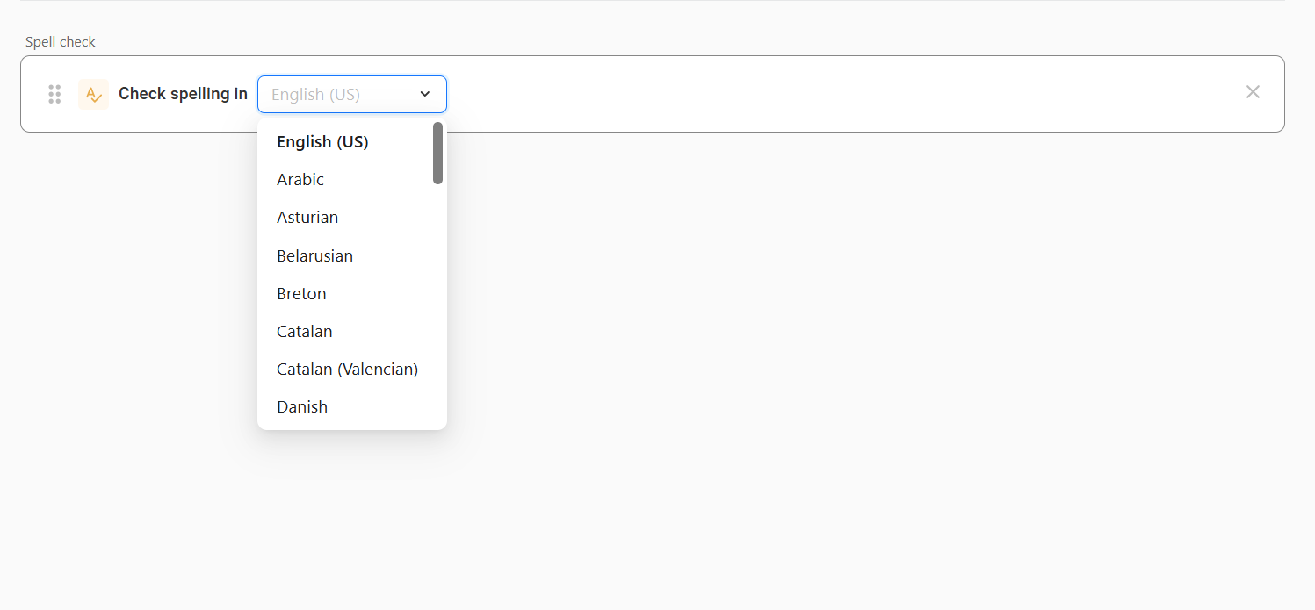The image size is (1315, 610).
Task: Click the drag handle dots icon
Action: pyautogui.click(x=54, y=94)
